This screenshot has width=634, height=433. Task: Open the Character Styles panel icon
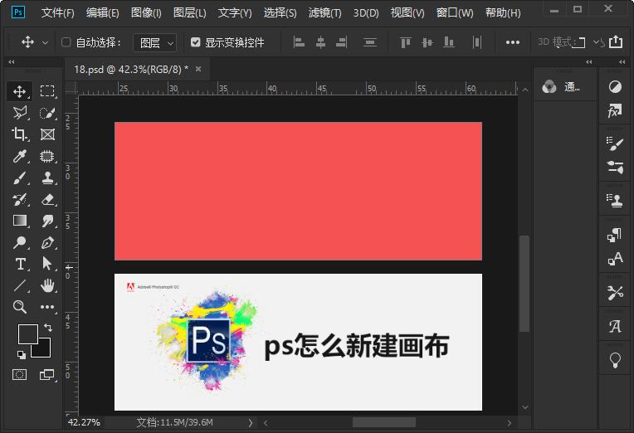(615, 258)
